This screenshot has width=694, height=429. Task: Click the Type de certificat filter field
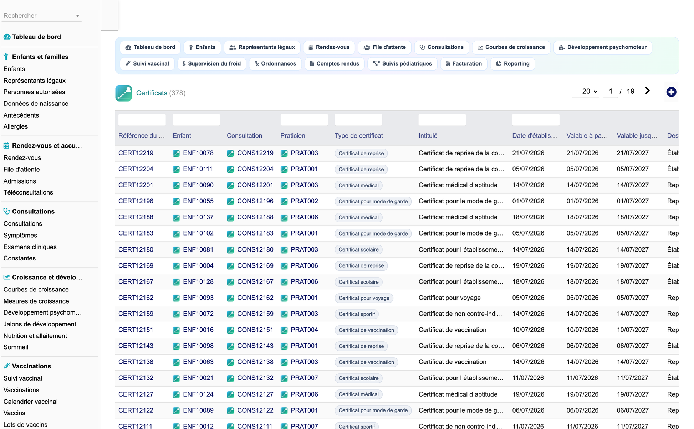point(358,120)
